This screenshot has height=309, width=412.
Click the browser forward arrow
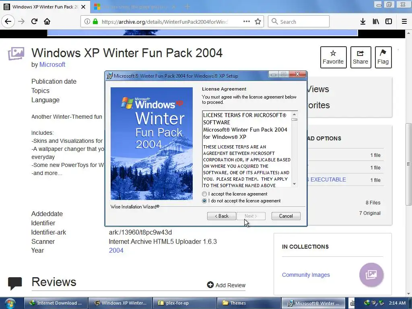tap(21, 21)
